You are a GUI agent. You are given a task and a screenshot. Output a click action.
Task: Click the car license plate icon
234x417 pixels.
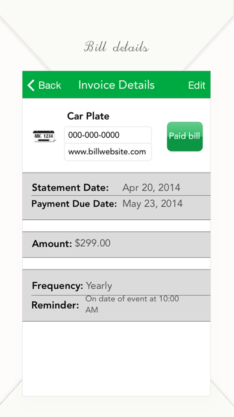44,136
